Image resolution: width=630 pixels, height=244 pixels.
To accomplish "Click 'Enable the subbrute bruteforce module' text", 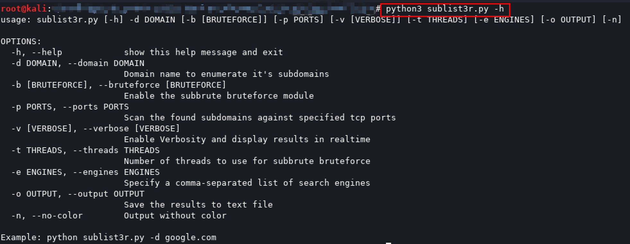I will [219, 96].
